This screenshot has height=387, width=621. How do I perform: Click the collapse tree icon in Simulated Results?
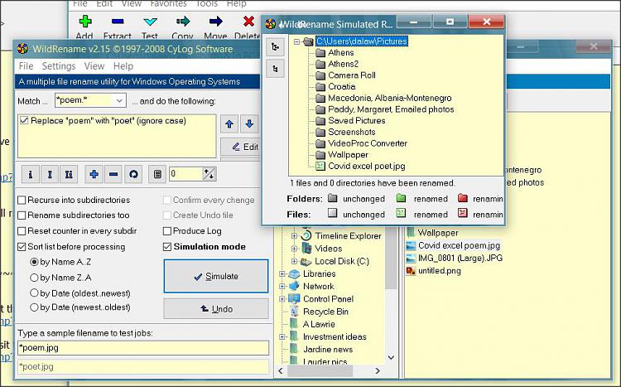[x=275, y=69]
